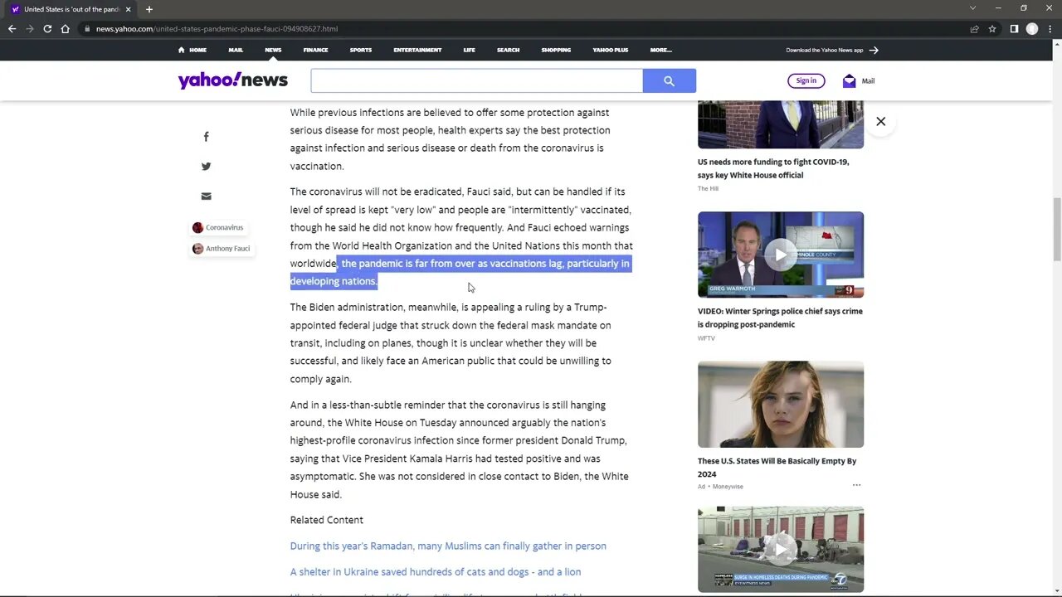Viewport: 1062px width, 597px height.
Task: Open ENTERTAINMENT in top navigation
Action: (x=417, y=50)
